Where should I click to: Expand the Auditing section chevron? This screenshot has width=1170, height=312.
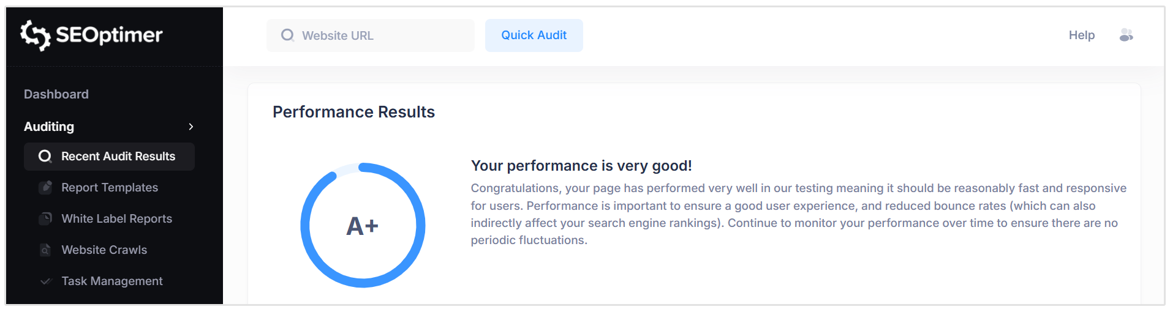pos(191,127)
